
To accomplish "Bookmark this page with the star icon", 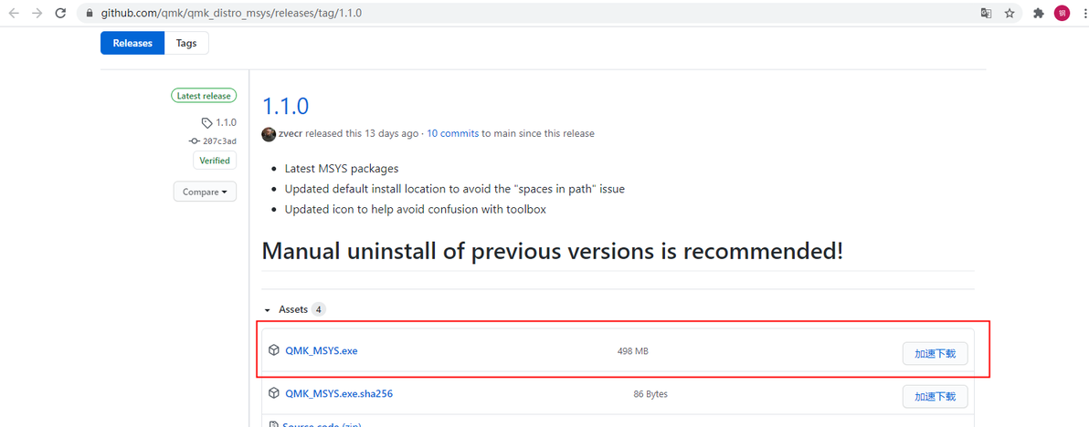I will click(x=1010, y=14).
